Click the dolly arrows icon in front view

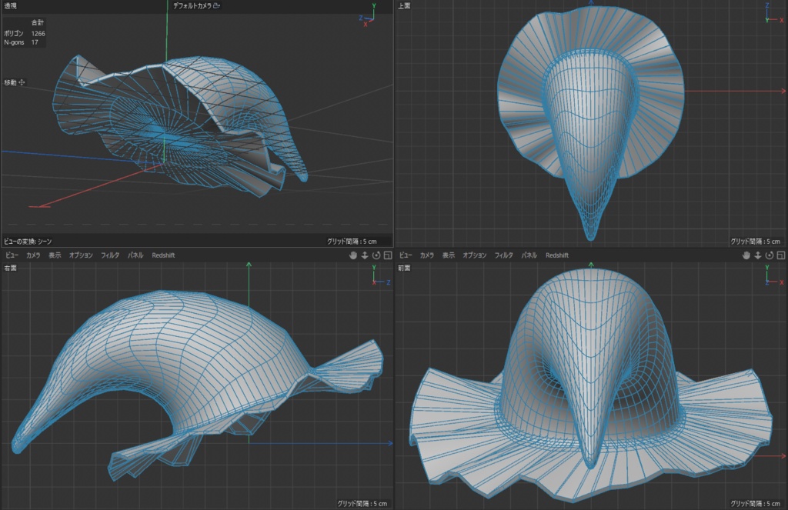tap(759, 255)
